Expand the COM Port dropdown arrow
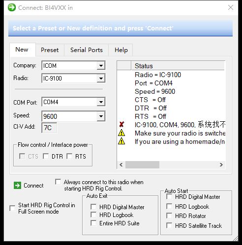The height and width of the screenshot is (245, 242). click(x=101, y=102)
